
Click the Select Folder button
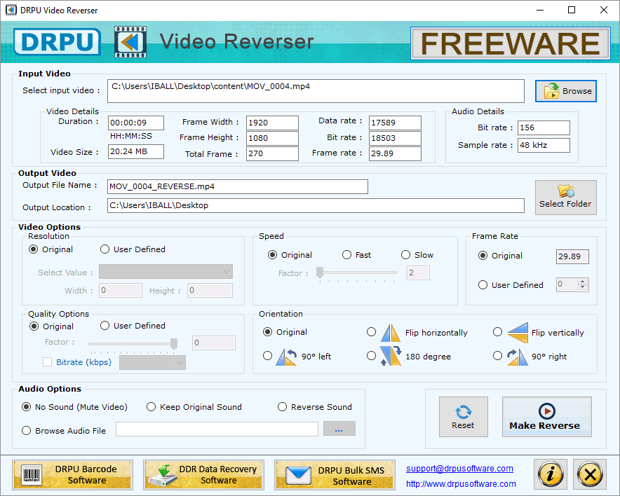pyautogui.click(x=565, y=198)
